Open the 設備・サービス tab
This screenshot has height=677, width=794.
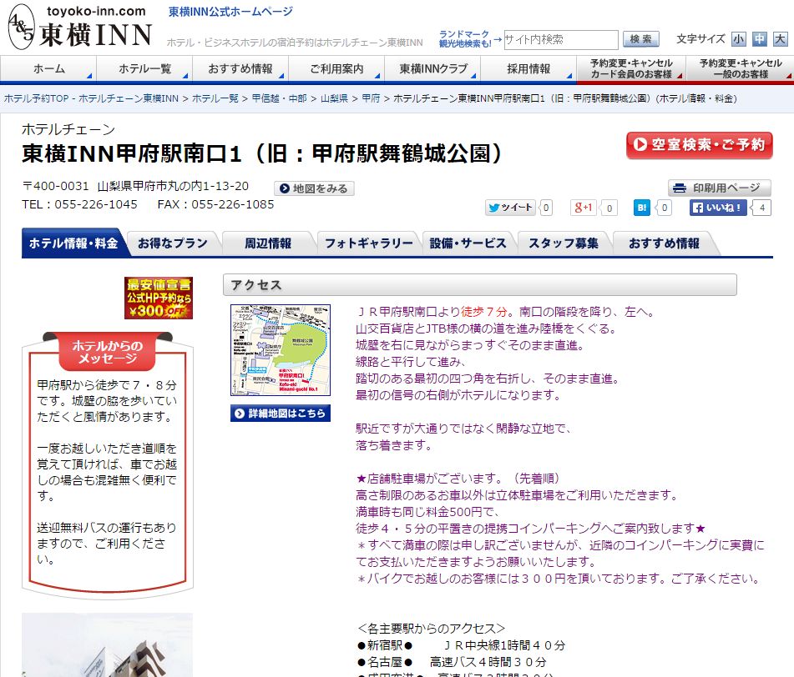(468, 243)
